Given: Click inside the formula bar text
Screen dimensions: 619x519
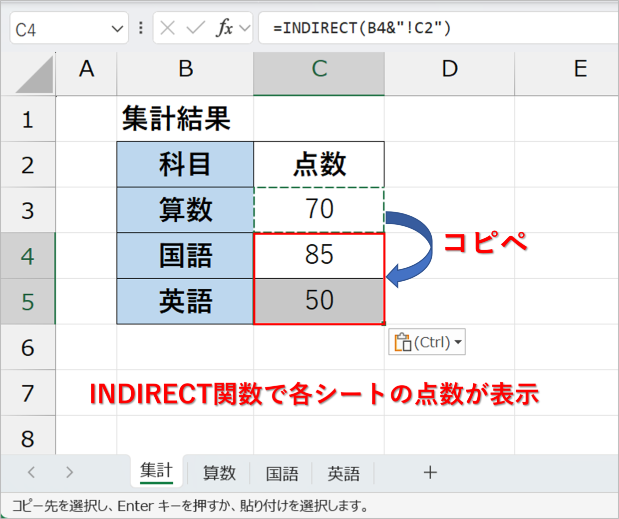Looking at the screenshot, I should (x=399, y=28).
